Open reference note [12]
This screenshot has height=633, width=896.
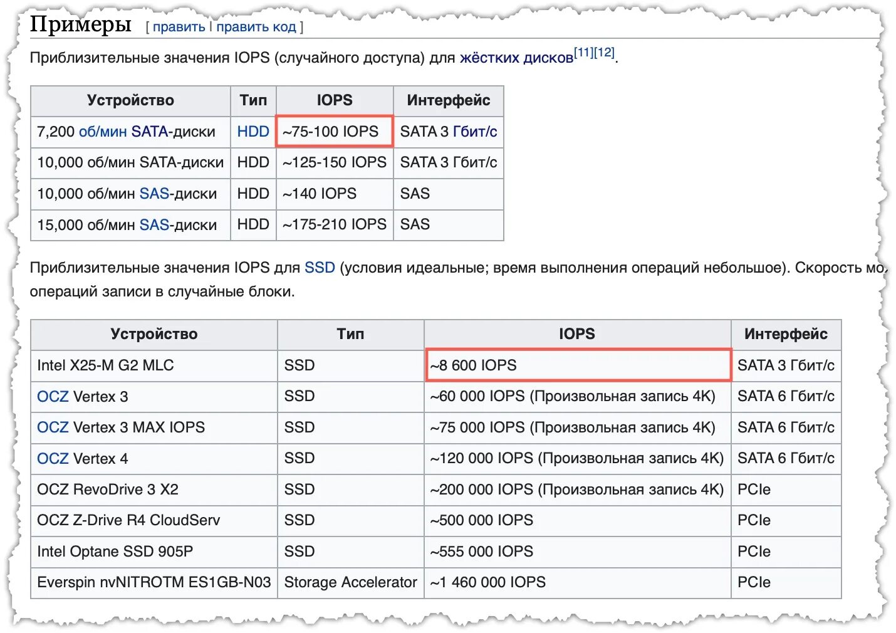[x=603, y=52]
